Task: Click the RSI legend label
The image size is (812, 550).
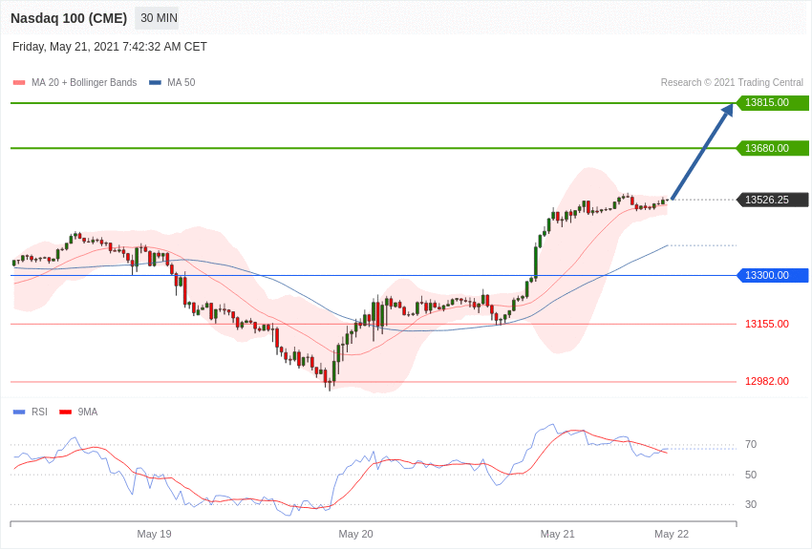Action: click(x=39, y=412)
